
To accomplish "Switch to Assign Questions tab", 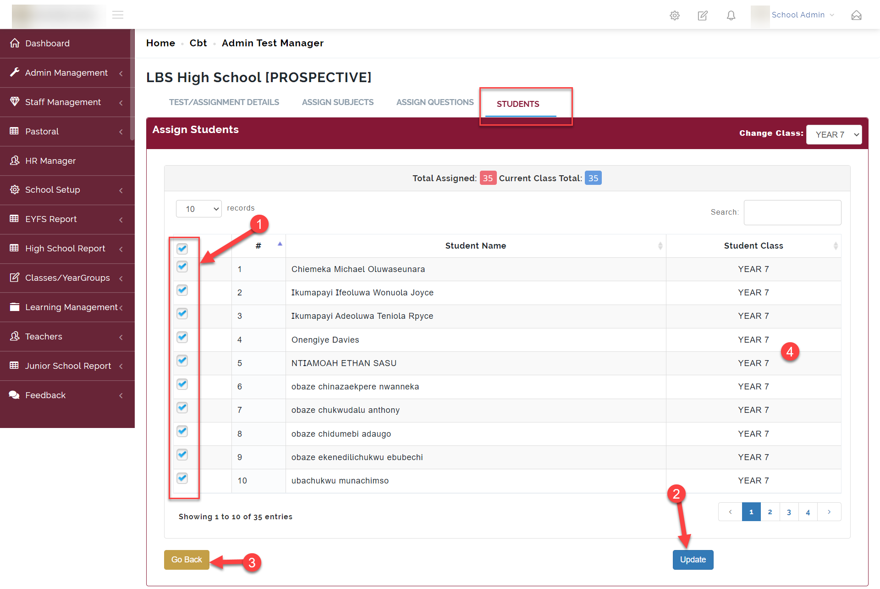I will (x=434, y=102).
